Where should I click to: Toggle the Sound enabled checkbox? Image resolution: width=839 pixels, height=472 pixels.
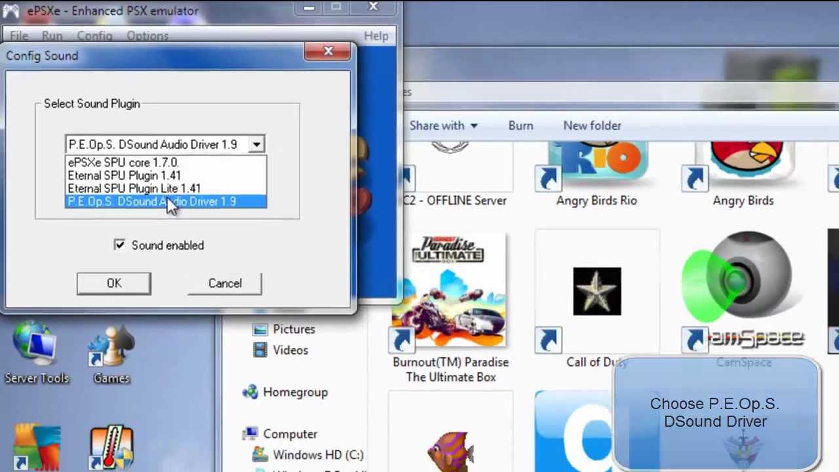[119, 245]
